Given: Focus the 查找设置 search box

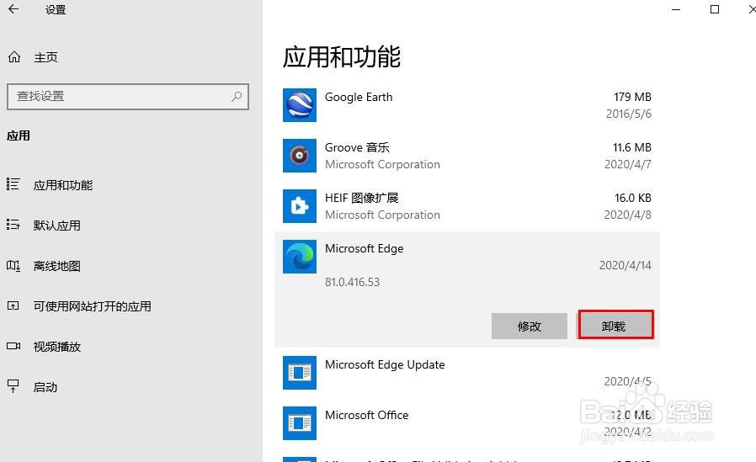Looking at the screenshot, I should tap(128, 96).
